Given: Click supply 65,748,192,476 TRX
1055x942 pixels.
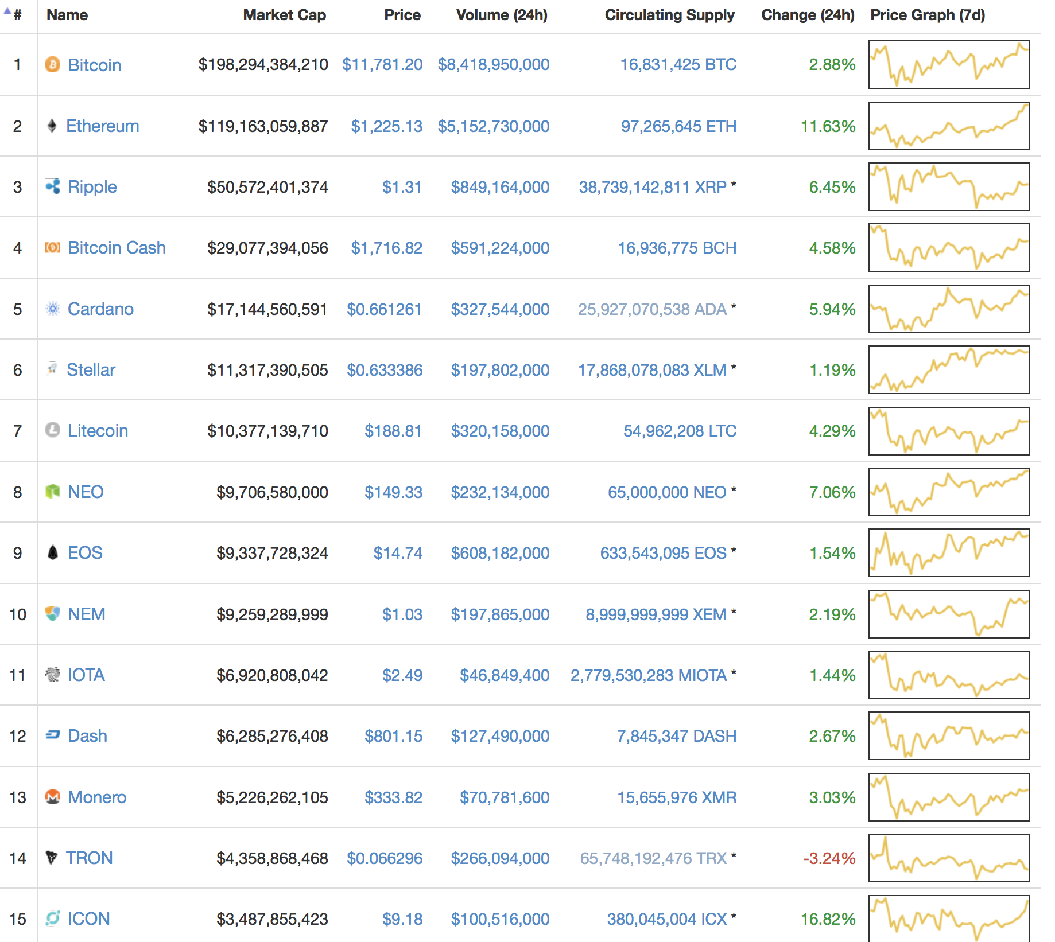Looking at the screenshot, I should [653, 858].
